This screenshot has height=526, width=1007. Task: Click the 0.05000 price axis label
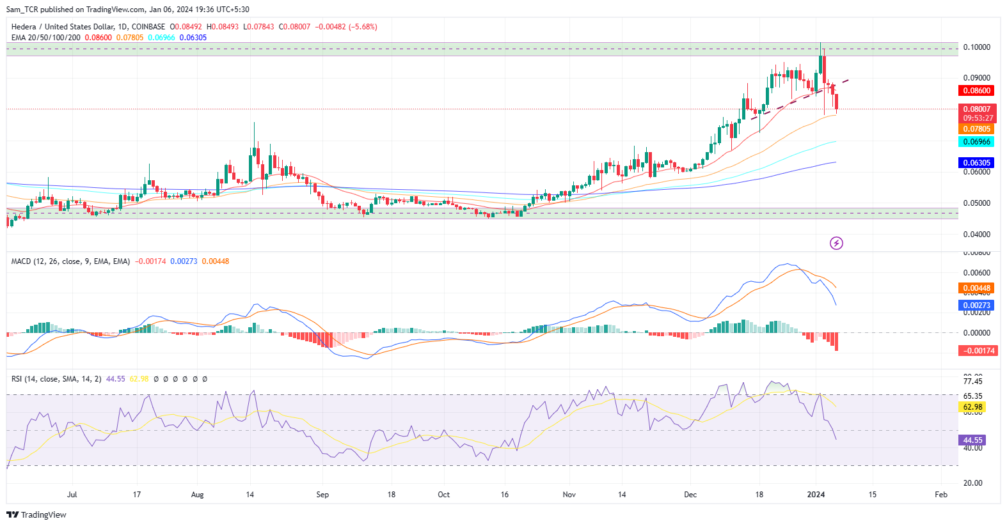[977, 203]
